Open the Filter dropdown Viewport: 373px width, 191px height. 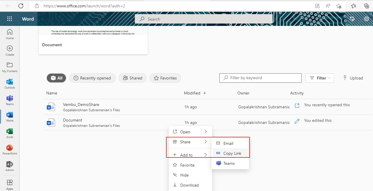(x=320, y=78)
